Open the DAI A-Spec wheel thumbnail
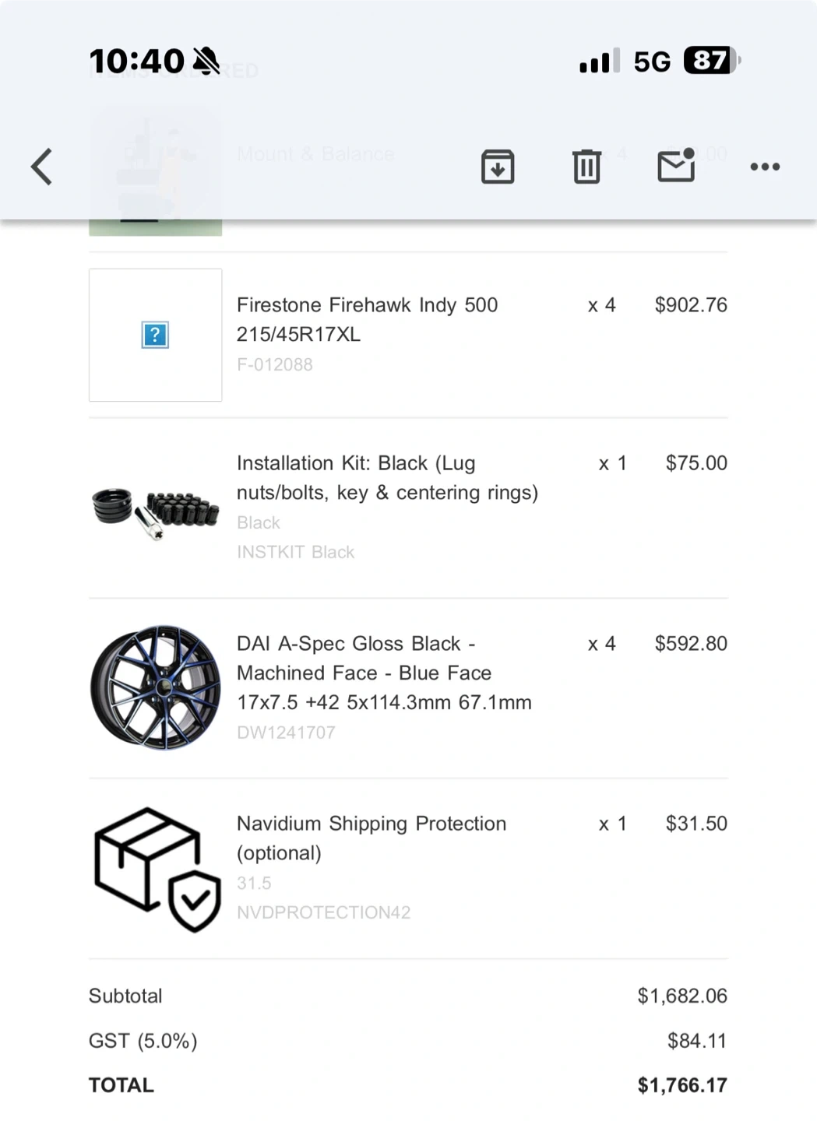 tap(156, 687)
